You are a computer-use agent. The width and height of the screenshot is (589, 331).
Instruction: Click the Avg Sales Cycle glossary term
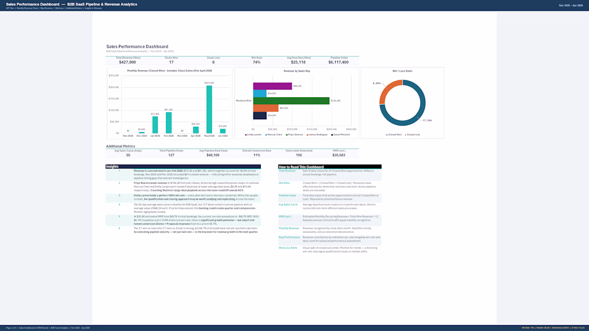tap(288, 204)
